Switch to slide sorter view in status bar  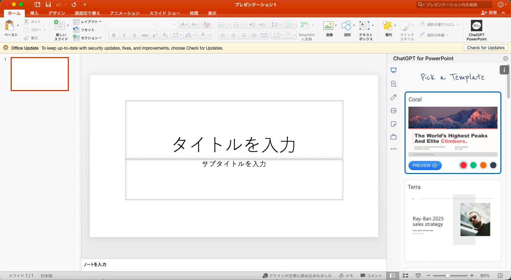tap(406, 276)
